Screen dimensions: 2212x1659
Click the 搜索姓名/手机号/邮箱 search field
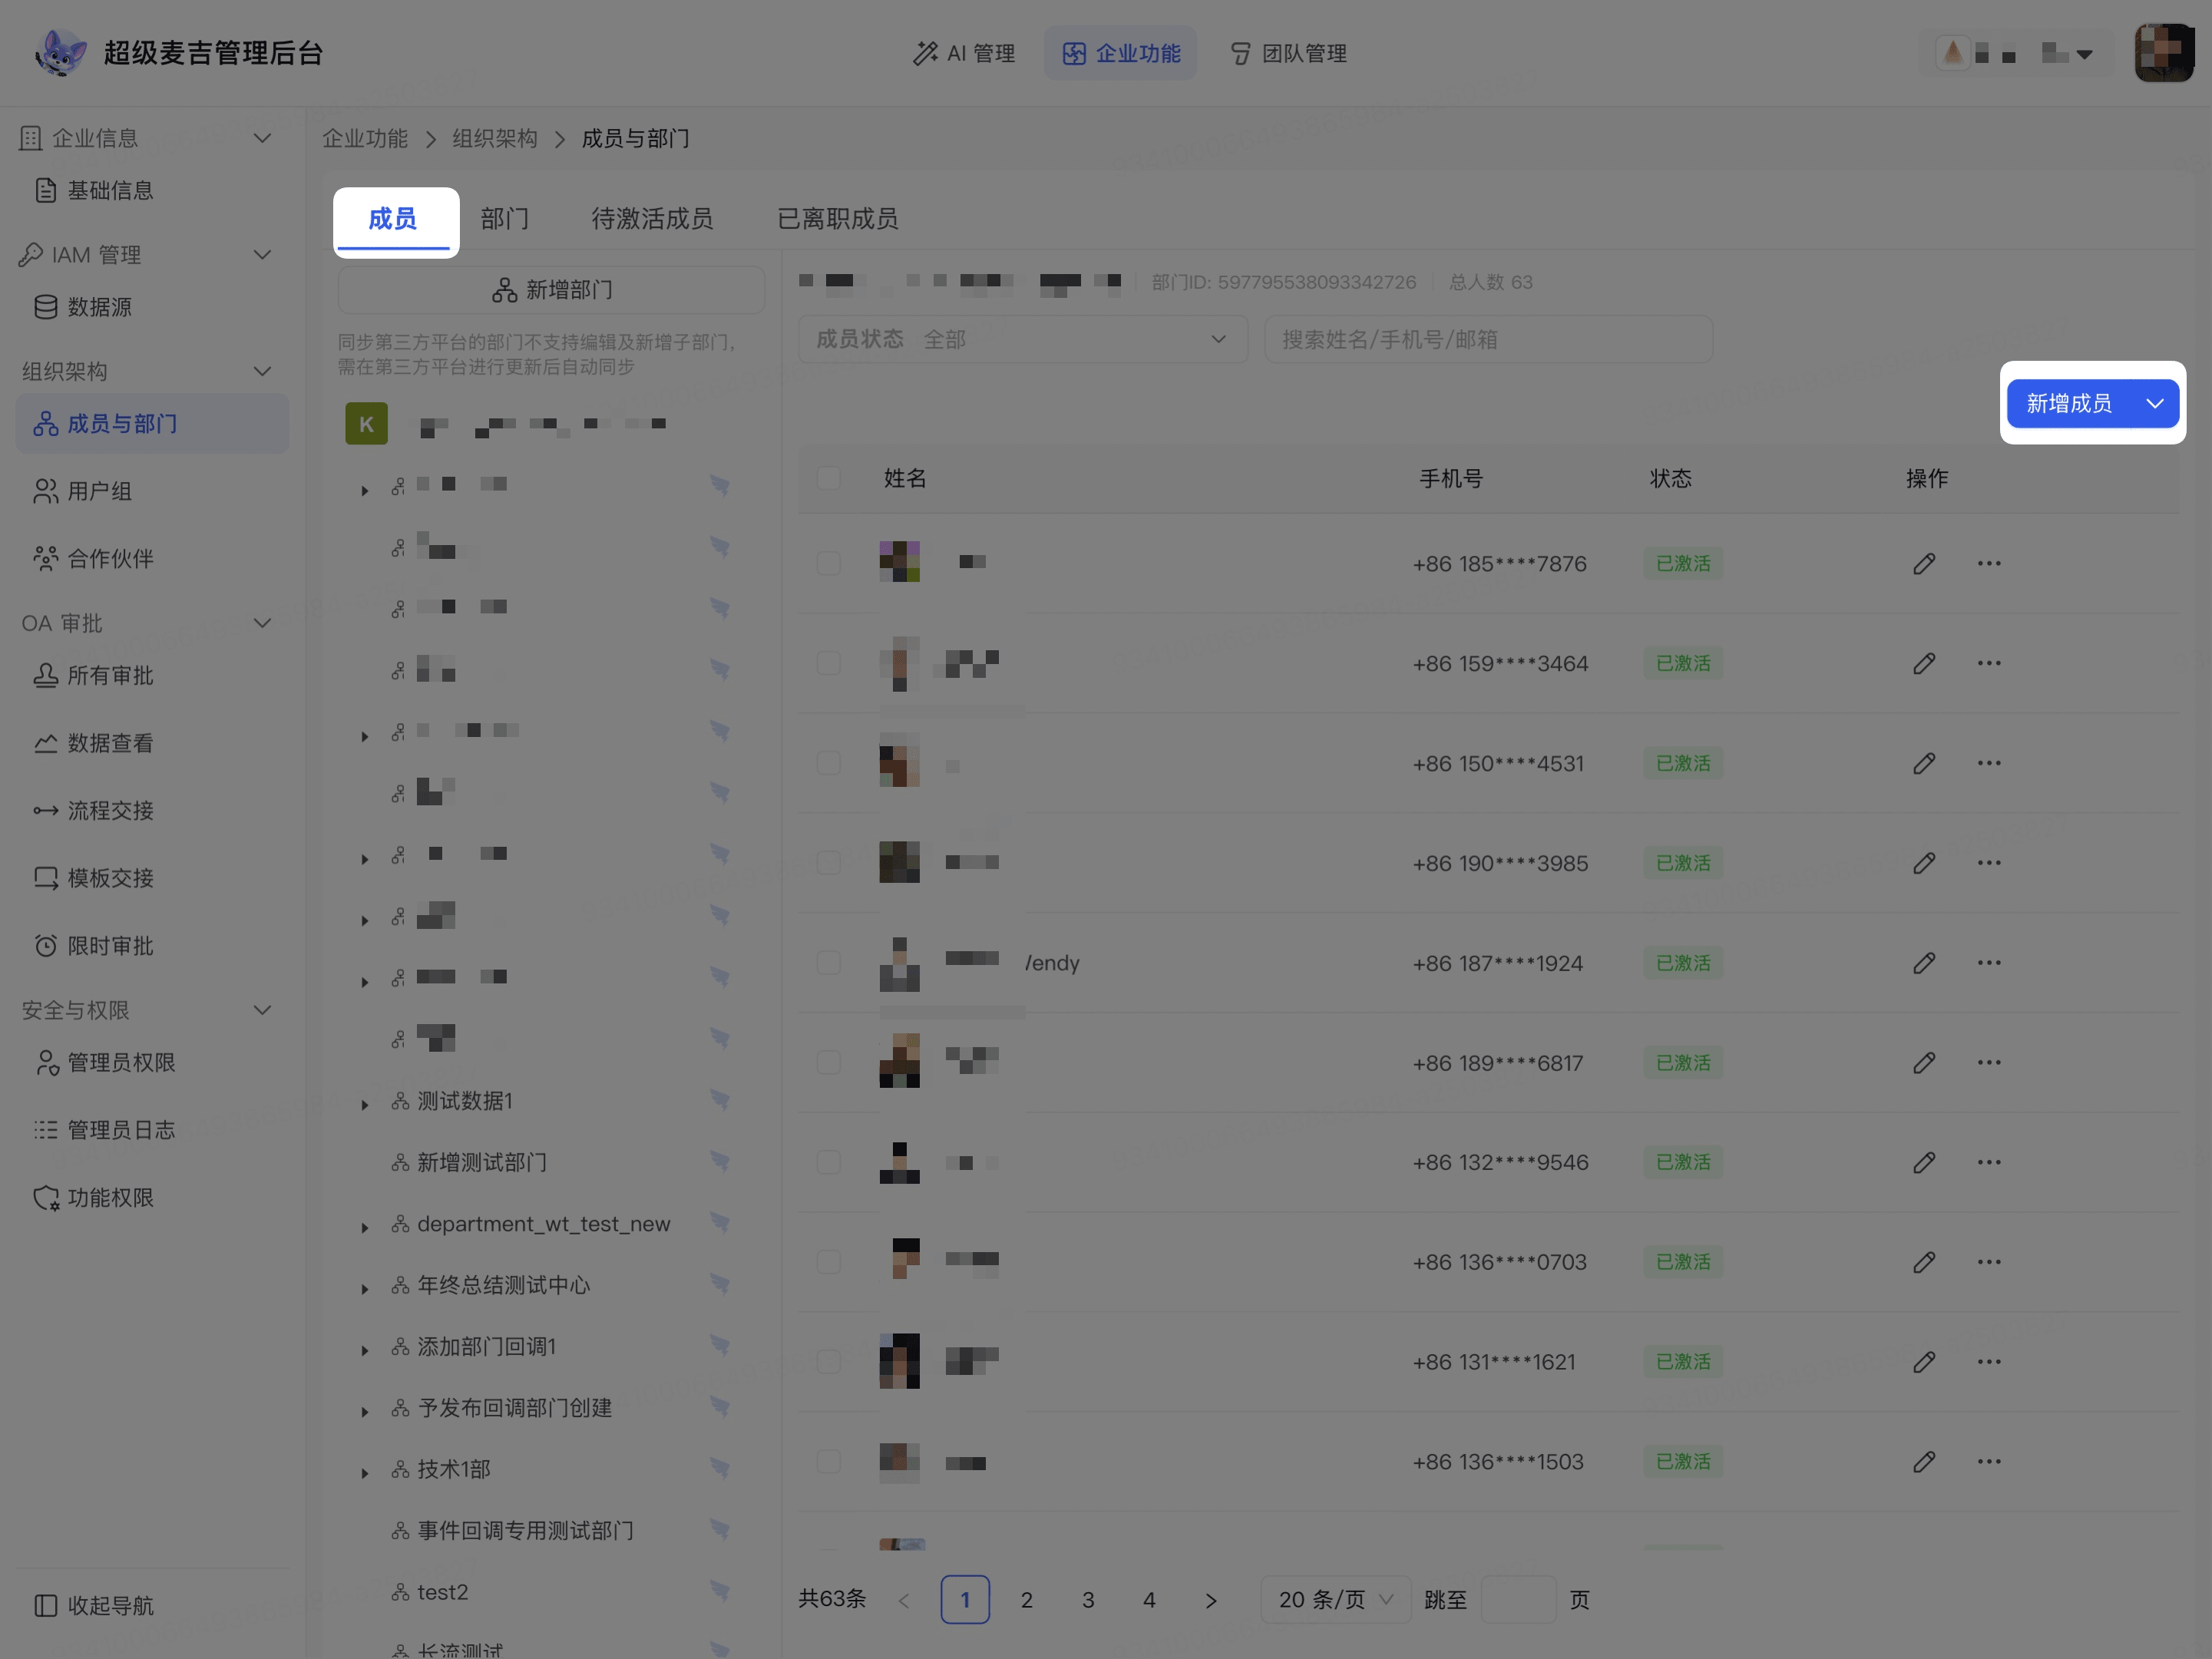1488,339
